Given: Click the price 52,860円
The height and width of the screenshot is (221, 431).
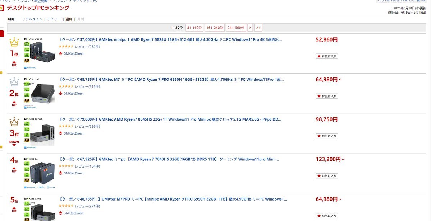Looking at the screenshot, I should click(327, 40).
